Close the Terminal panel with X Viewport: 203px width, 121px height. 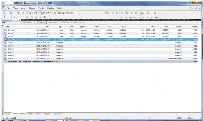(x=3, y=26)
